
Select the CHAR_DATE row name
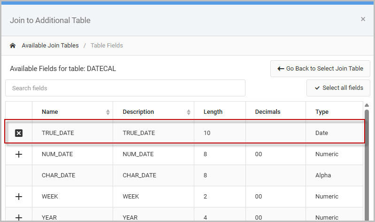(58, 175)
